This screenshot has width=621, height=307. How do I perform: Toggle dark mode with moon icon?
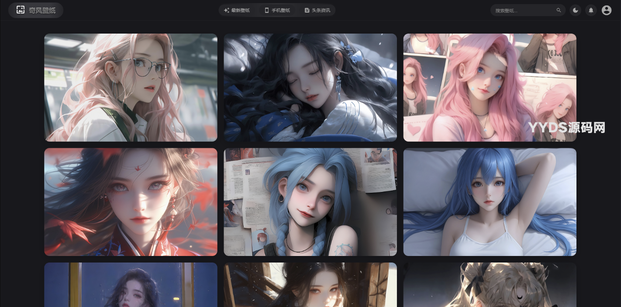pyautogui.click(x=576, y=10)
